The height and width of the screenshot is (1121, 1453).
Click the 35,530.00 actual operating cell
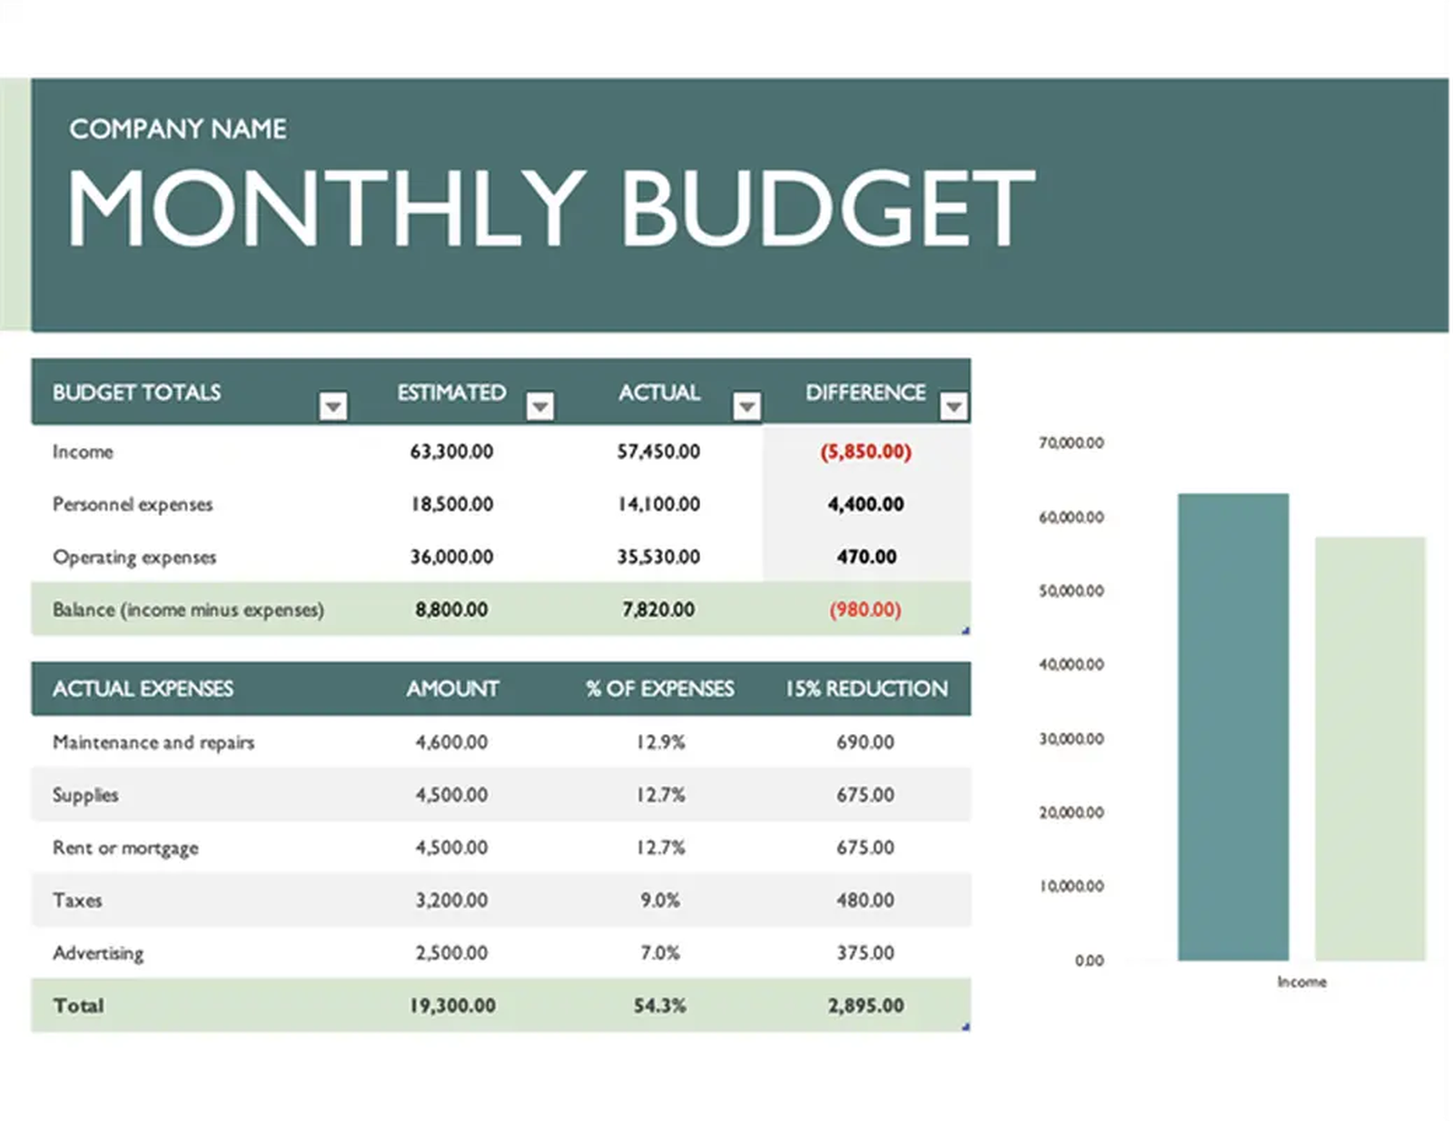(658, 557)
